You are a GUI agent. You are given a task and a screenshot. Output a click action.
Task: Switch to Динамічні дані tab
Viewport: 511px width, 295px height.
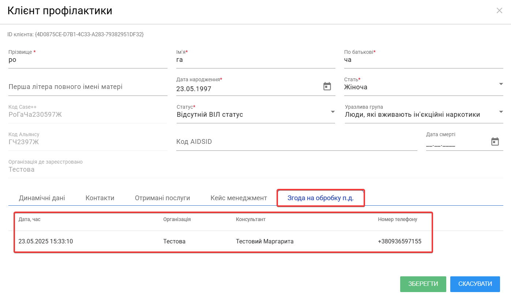[42, 198]
